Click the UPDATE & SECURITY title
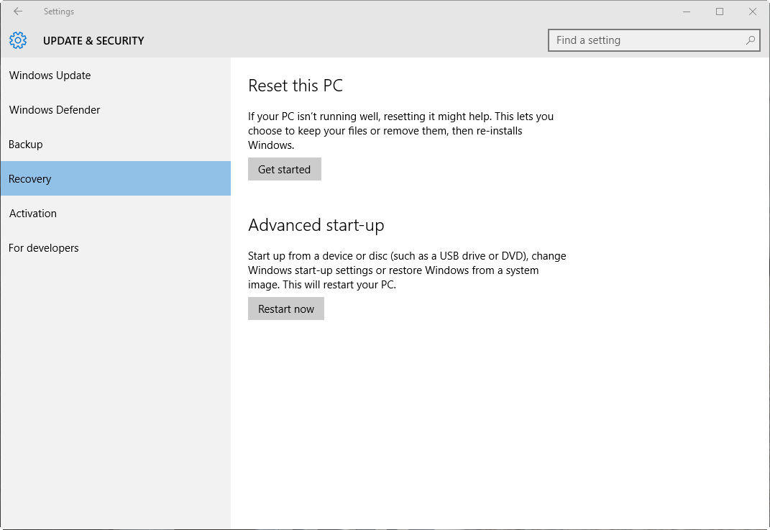 click(x=93, y=41)
